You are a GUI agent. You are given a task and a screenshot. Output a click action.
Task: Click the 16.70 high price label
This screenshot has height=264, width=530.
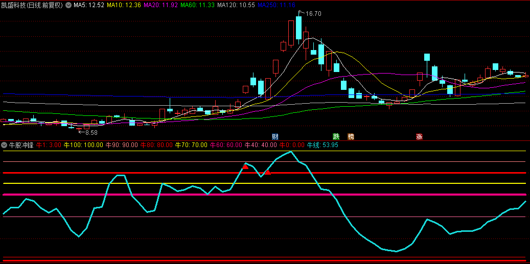click(313, 14)
